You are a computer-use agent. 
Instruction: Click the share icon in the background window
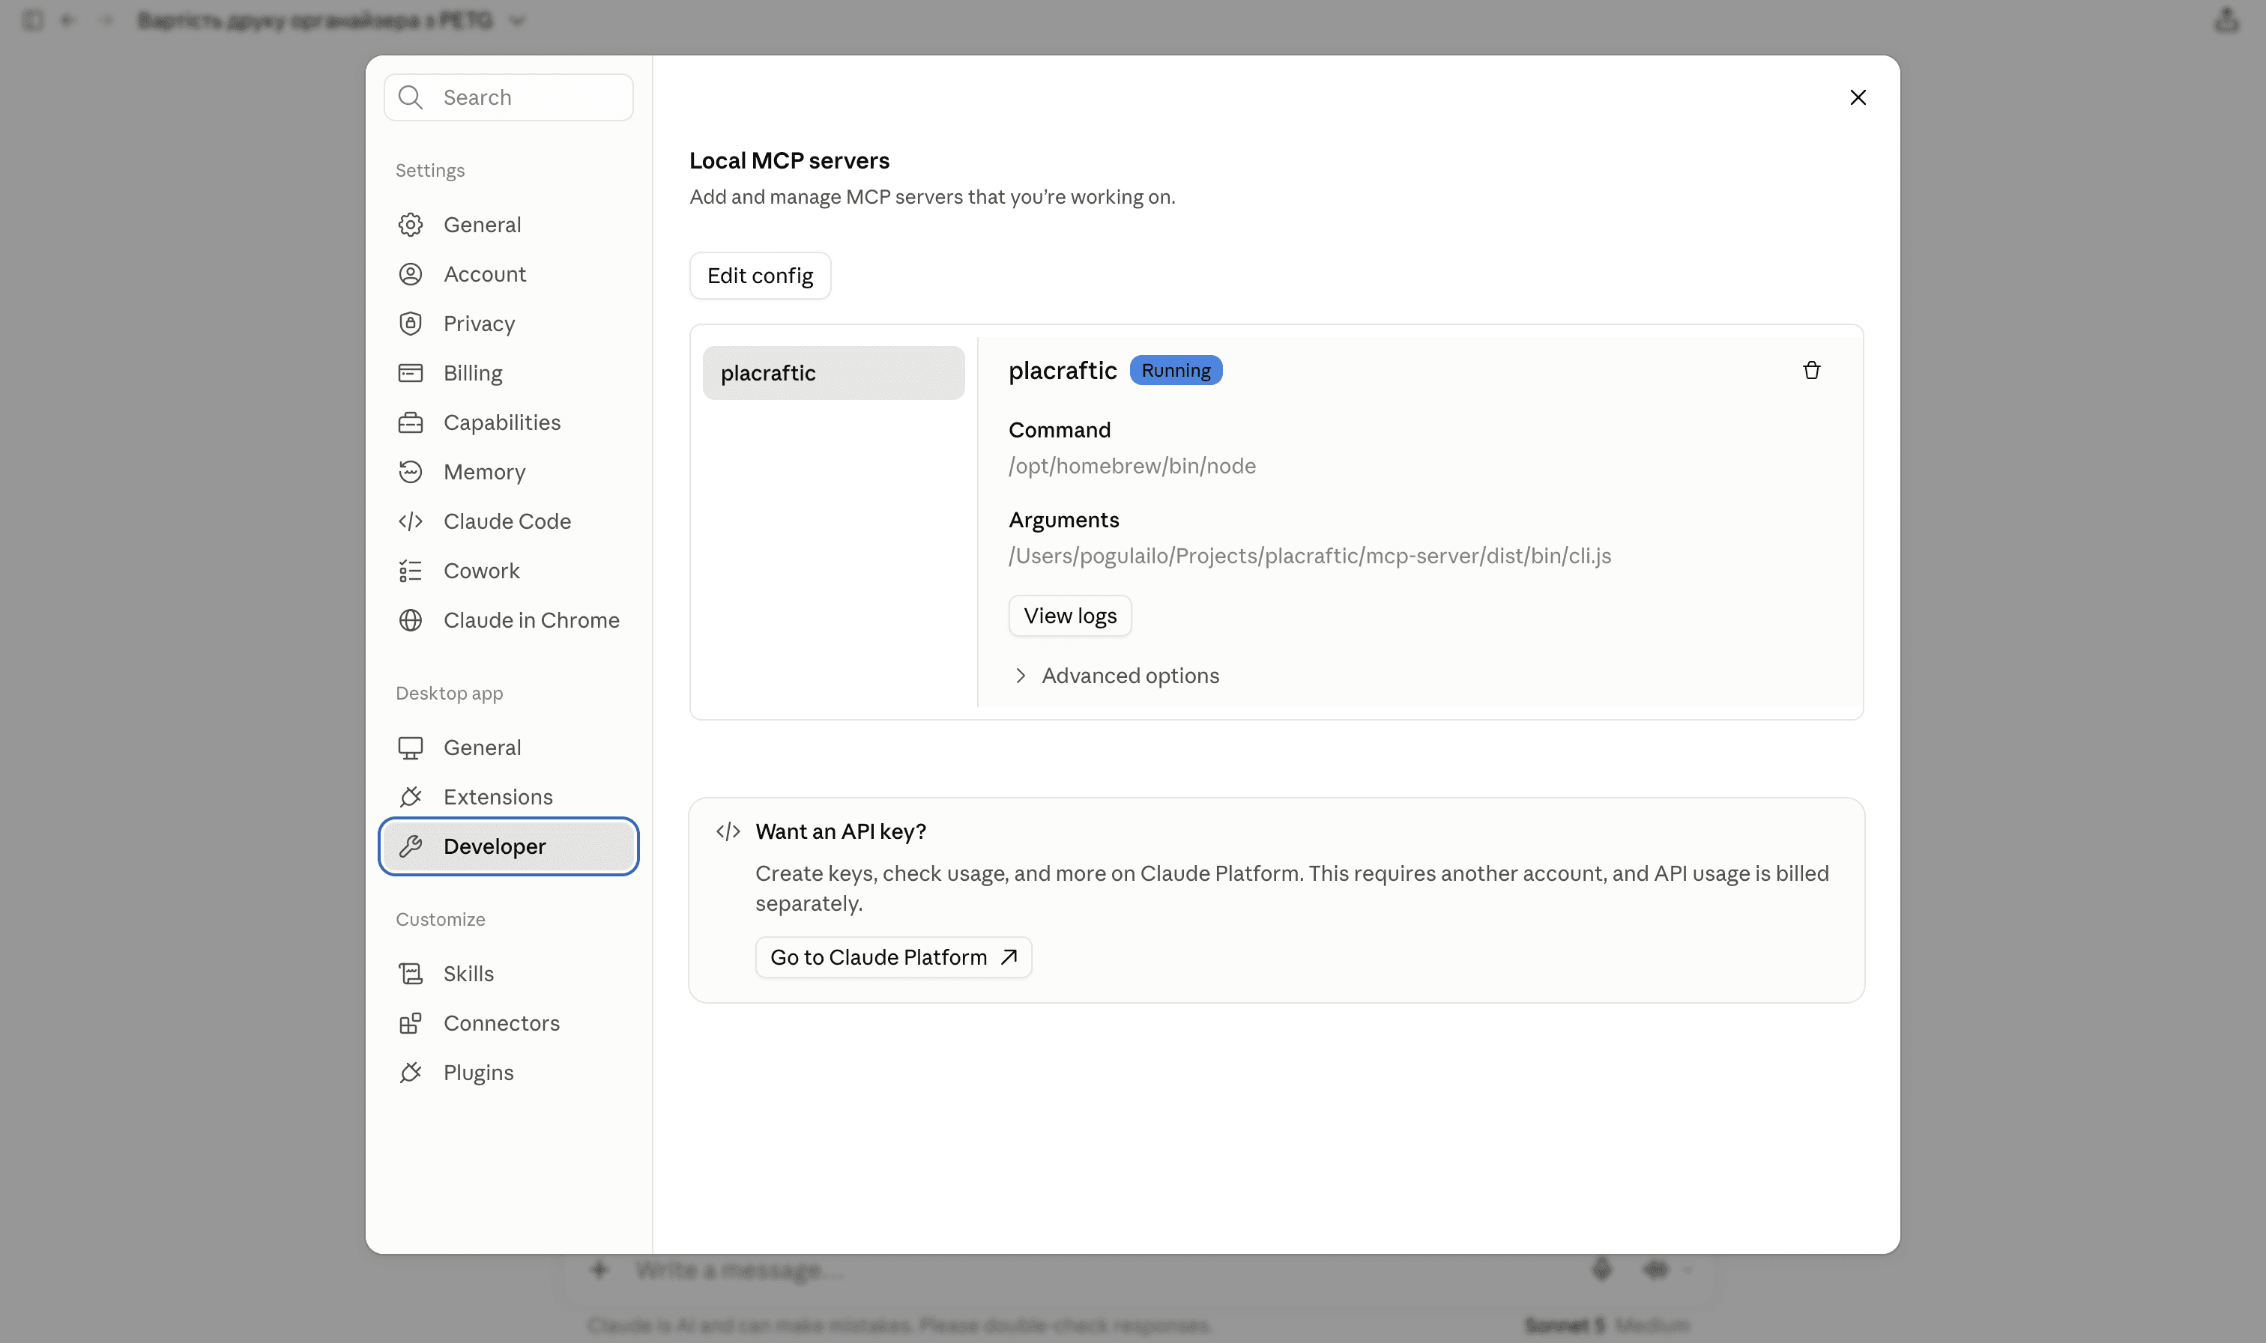pyautogui.click(x=2226, y=20)
